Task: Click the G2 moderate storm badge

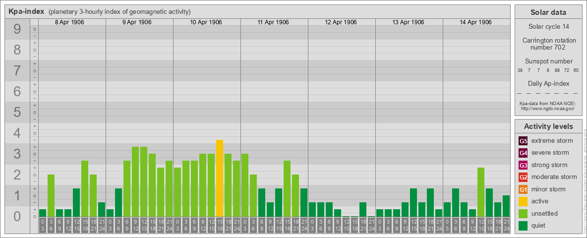Action: point(523,177)
